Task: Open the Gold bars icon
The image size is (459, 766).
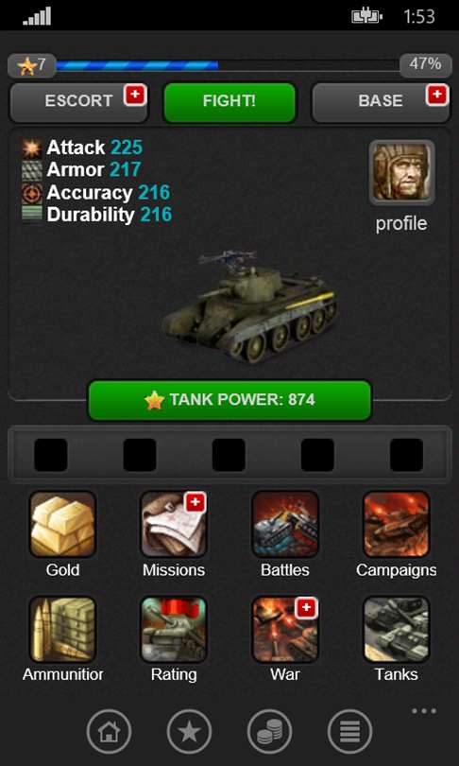Action: pos(62,524)
